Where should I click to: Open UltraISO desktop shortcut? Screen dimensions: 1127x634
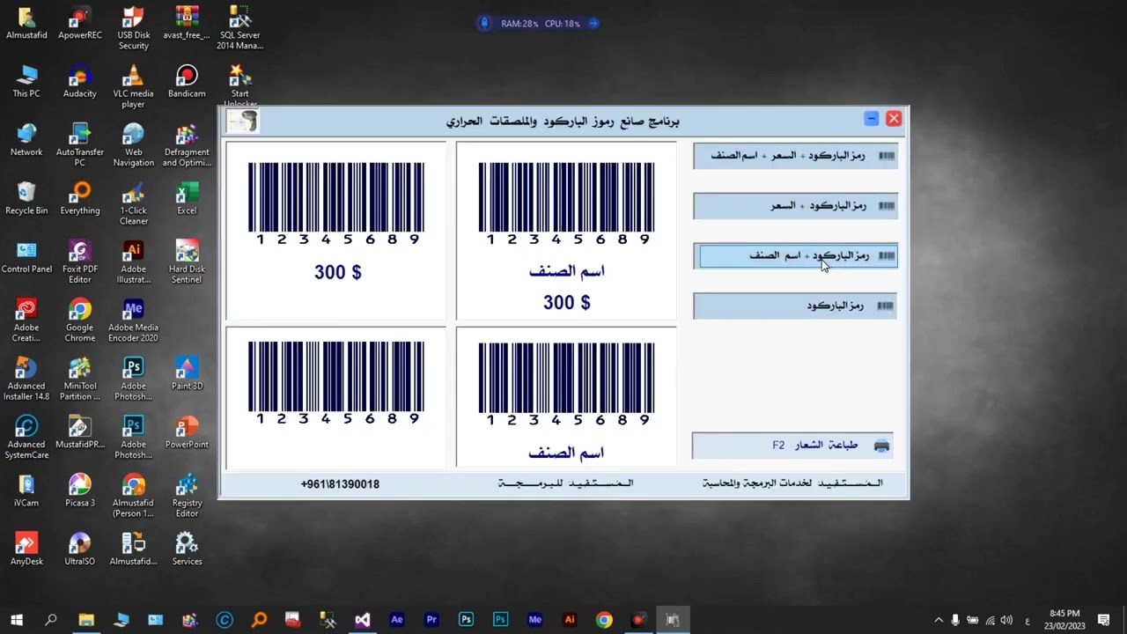(80, 549)
